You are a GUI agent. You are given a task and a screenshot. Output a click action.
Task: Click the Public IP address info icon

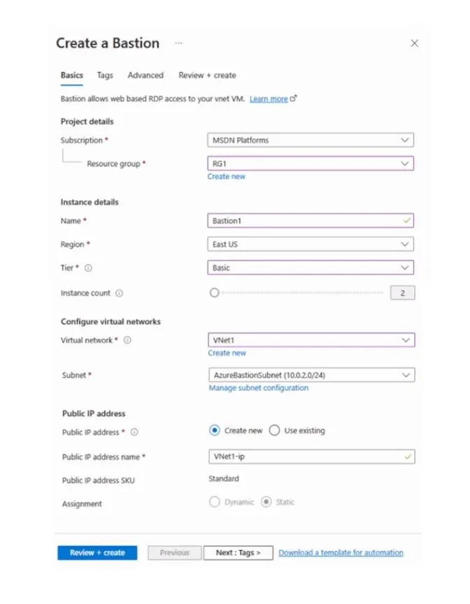pos(134,432)
